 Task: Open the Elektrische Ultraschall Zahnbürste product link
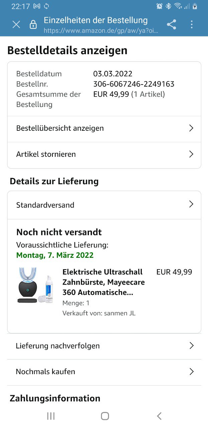(103, 282)
